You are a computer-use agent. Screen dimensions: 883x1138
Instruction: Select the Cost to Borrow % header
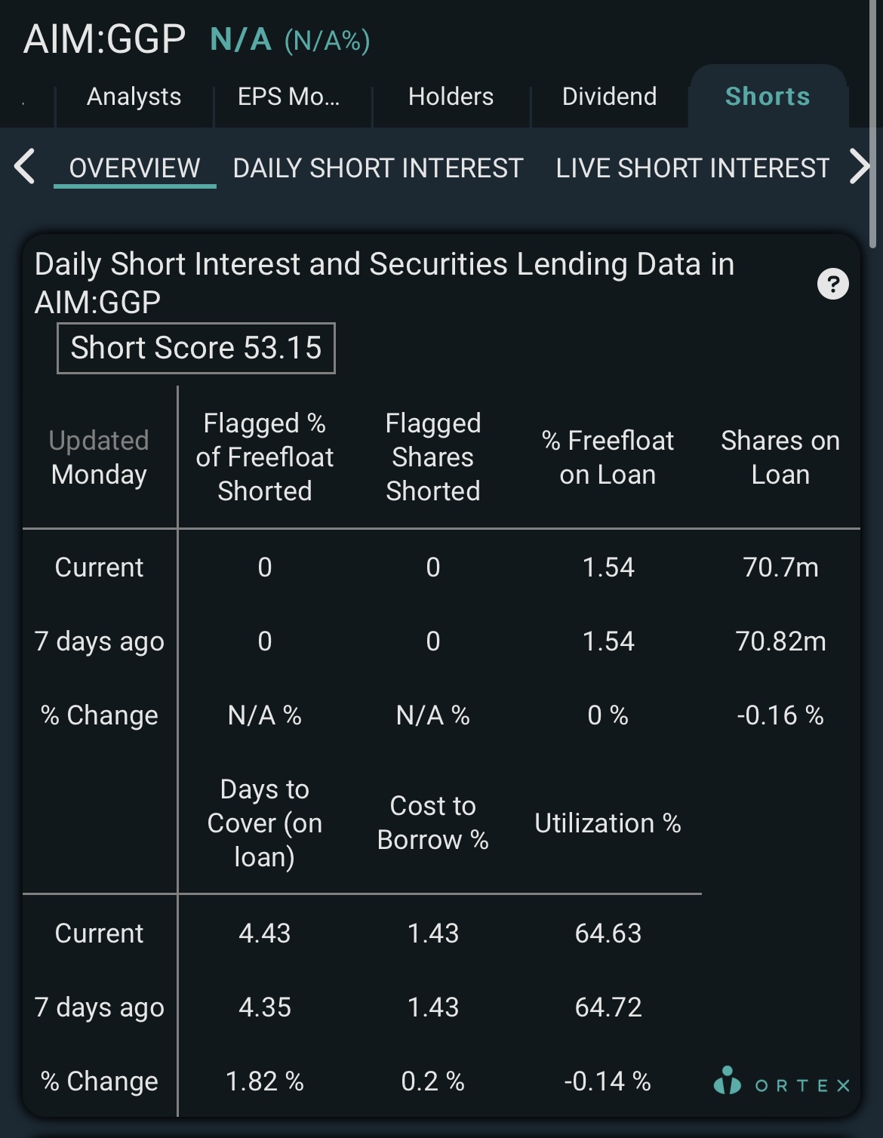point(433,823)
